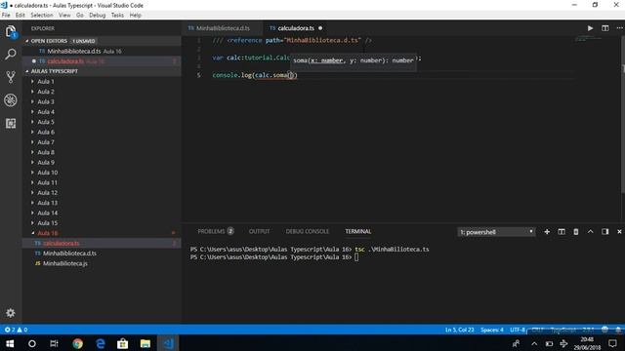Open MinhaBiblioteca.d.ts in Aula 16 folder
The image size is (625, 351).
coord(102,253)
